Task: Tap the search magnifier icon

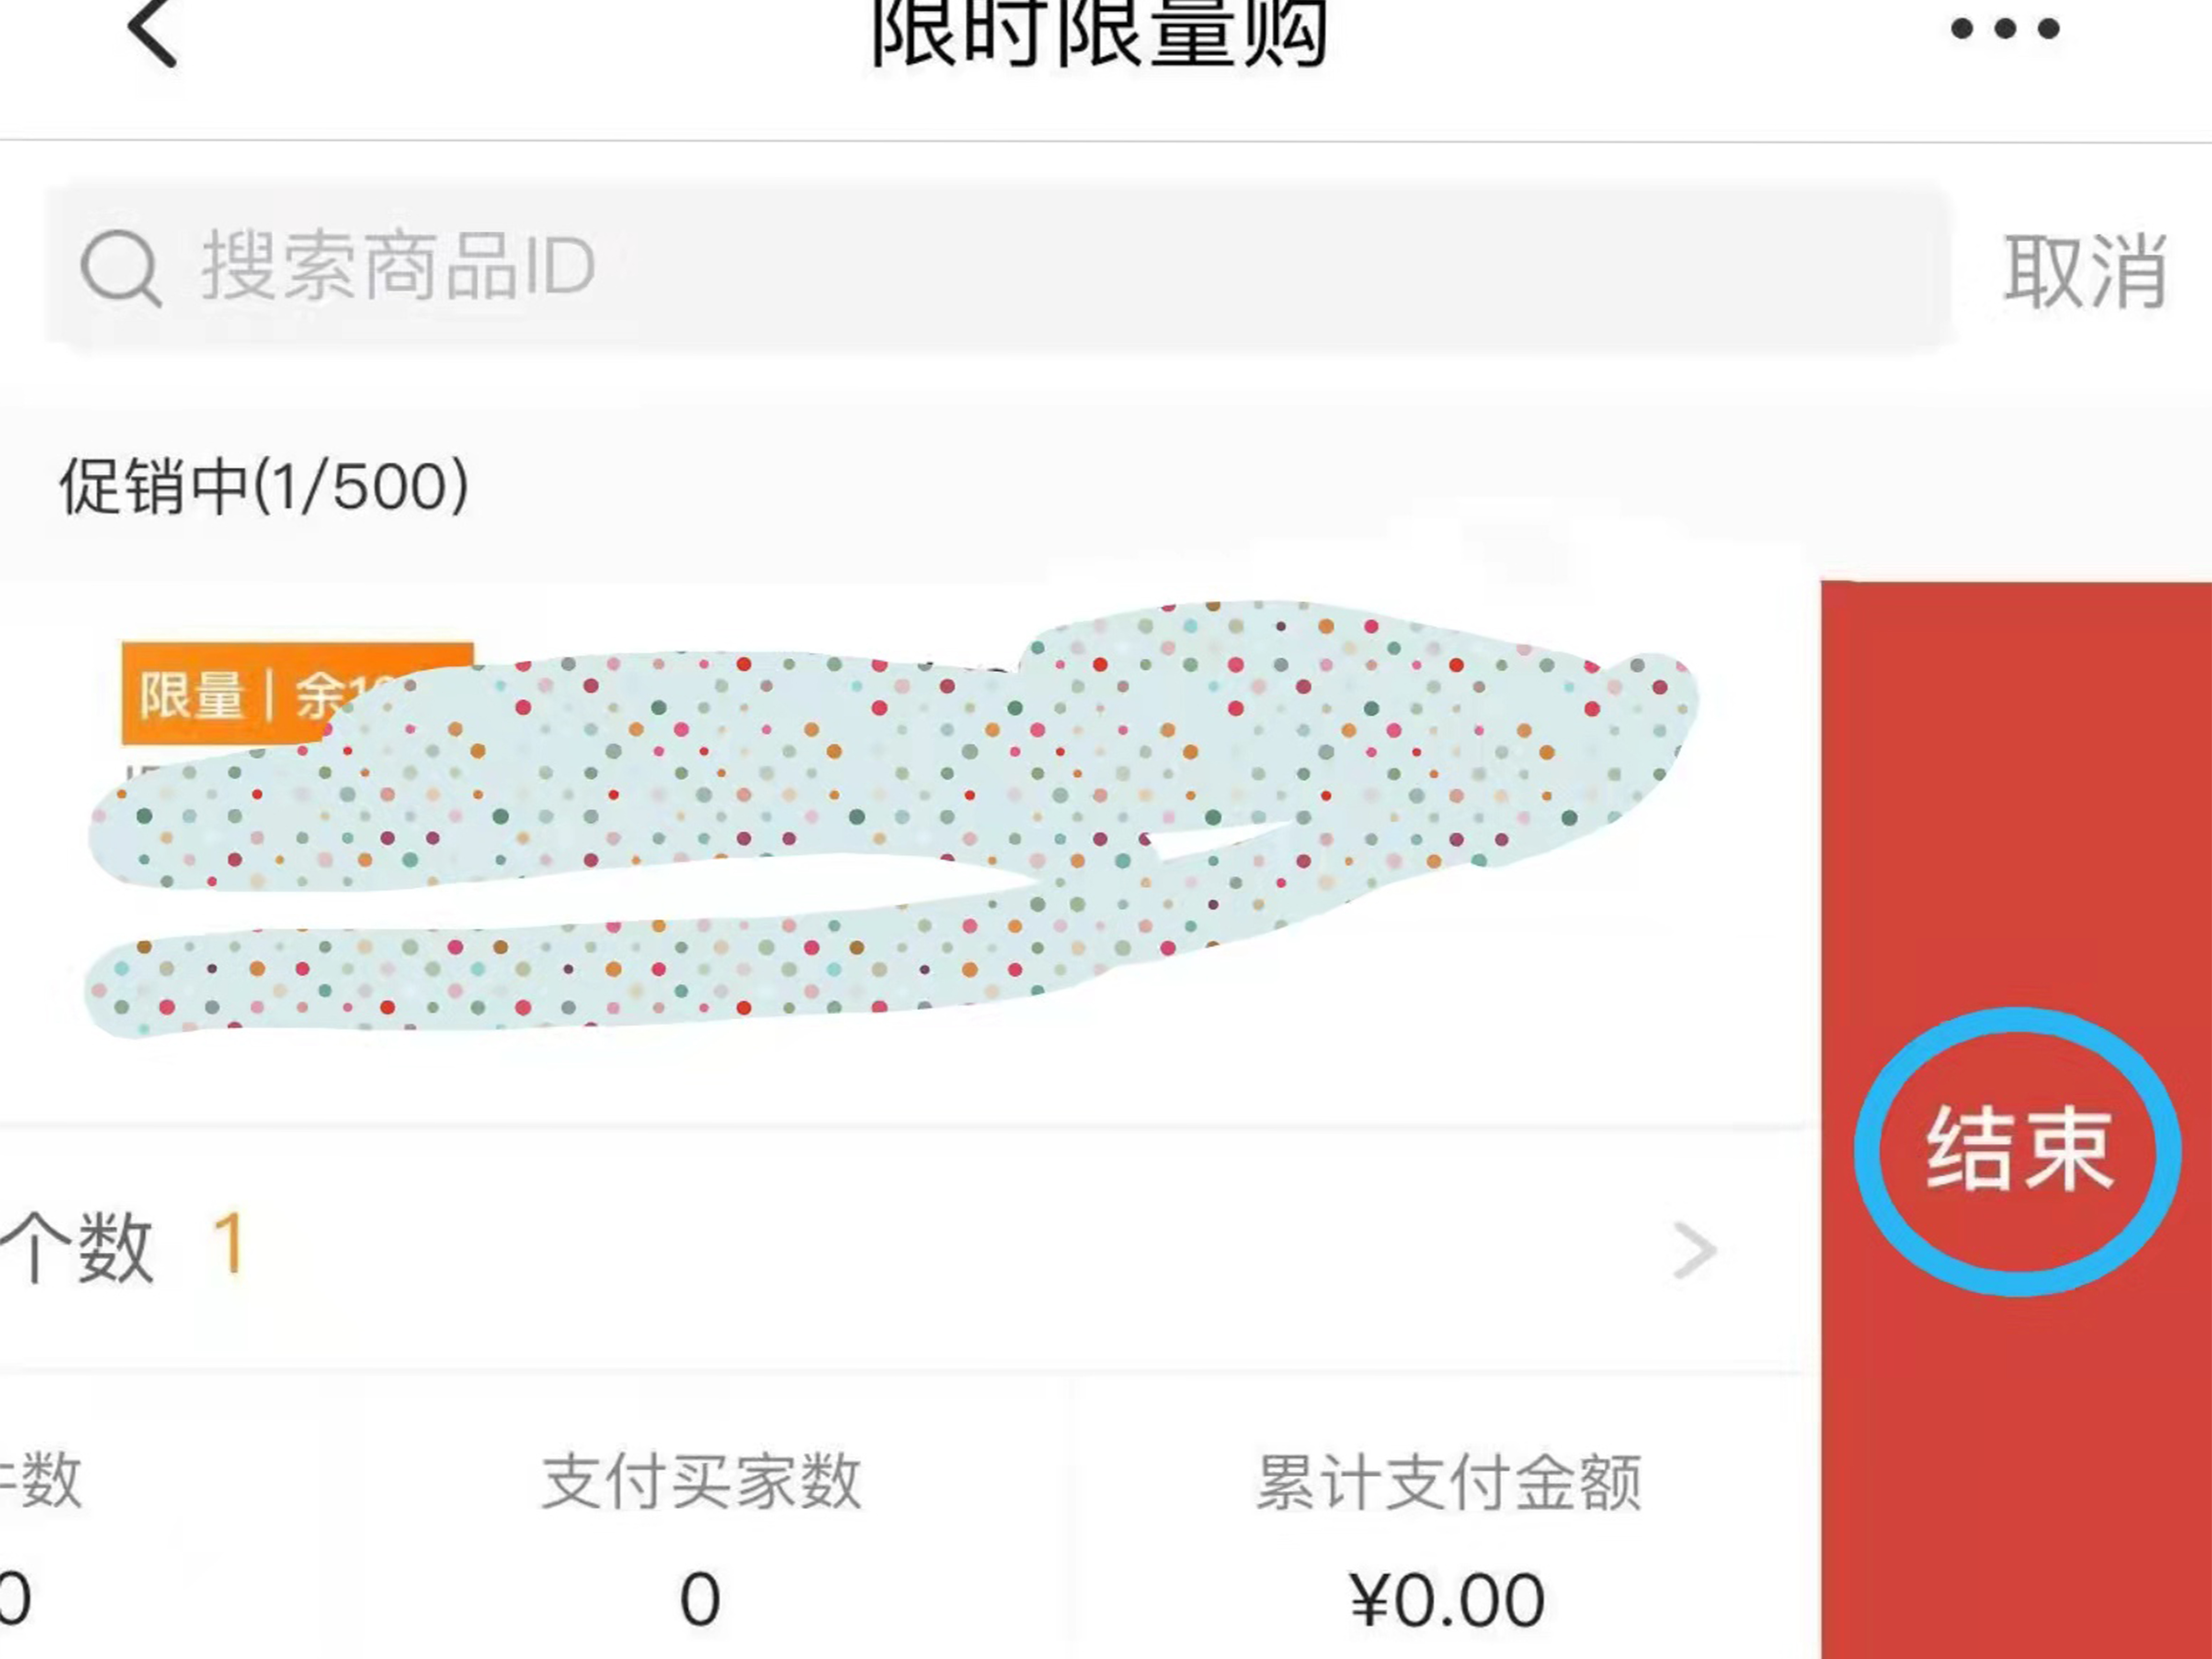Action: [120, 268]
